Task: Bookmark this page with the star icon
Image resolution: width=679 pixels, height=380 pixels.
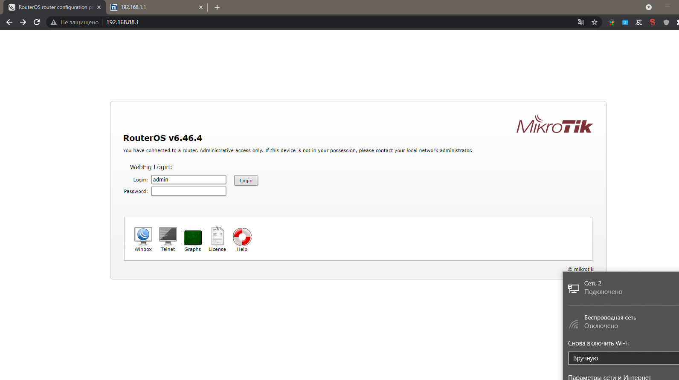Action: [x=595, y=22]
